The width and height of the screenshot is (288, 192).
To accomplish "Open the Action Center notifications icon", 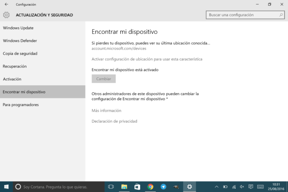I will click(x=251, y=187).
